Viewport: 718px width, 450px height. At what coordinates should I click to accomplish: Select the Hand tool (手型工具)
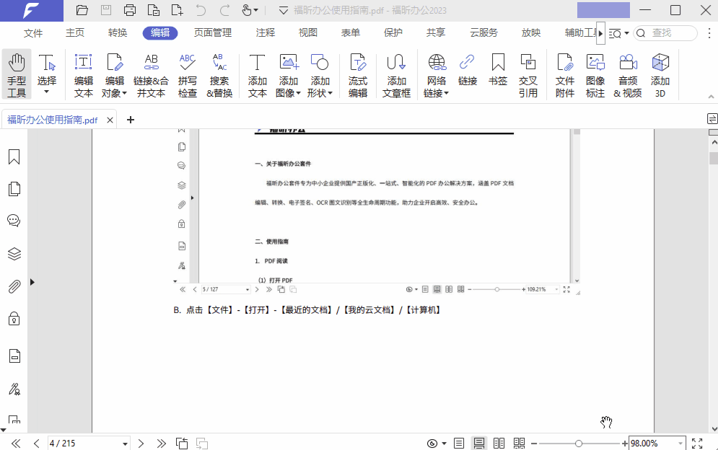17,74
